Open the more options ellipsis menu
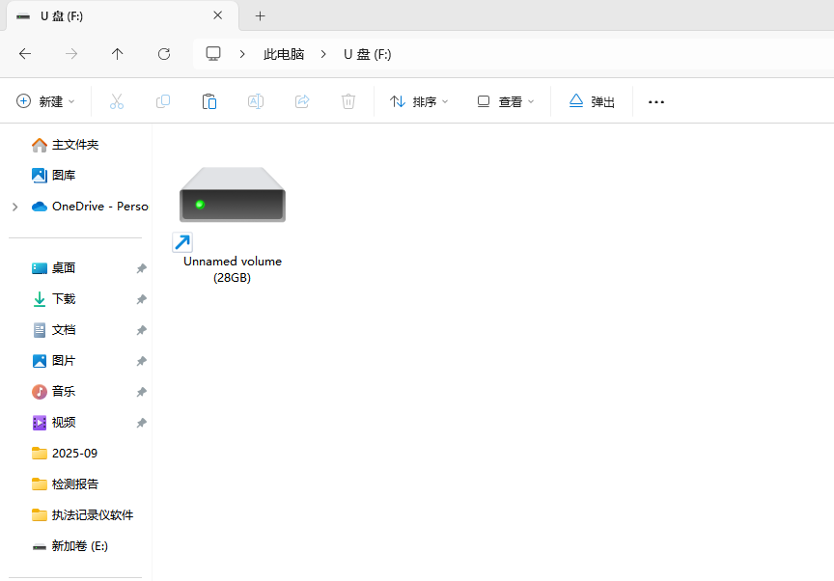The width and height of the screenshot is (834, 581). pyautogui.click(x=656, y=101)
